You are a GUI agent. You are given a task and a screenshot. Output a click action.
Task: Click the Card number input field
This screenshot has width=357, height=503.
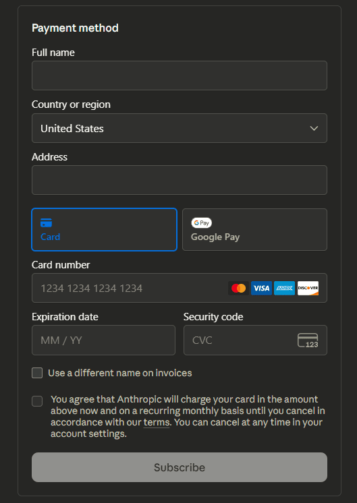pos(179,288)
